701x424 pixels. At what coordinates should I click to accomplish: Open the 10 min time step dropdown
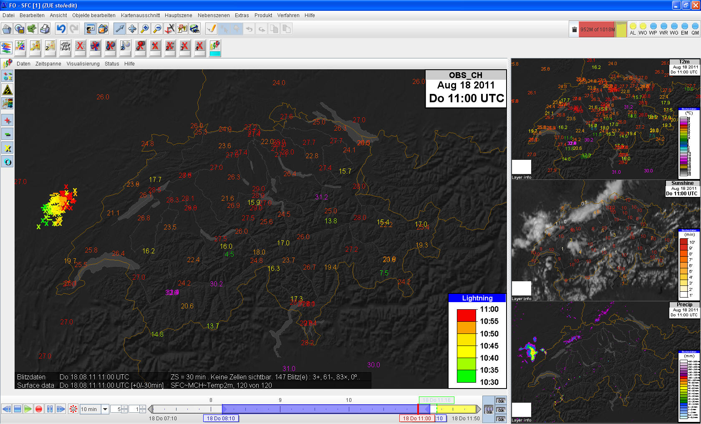click(105, 409)
